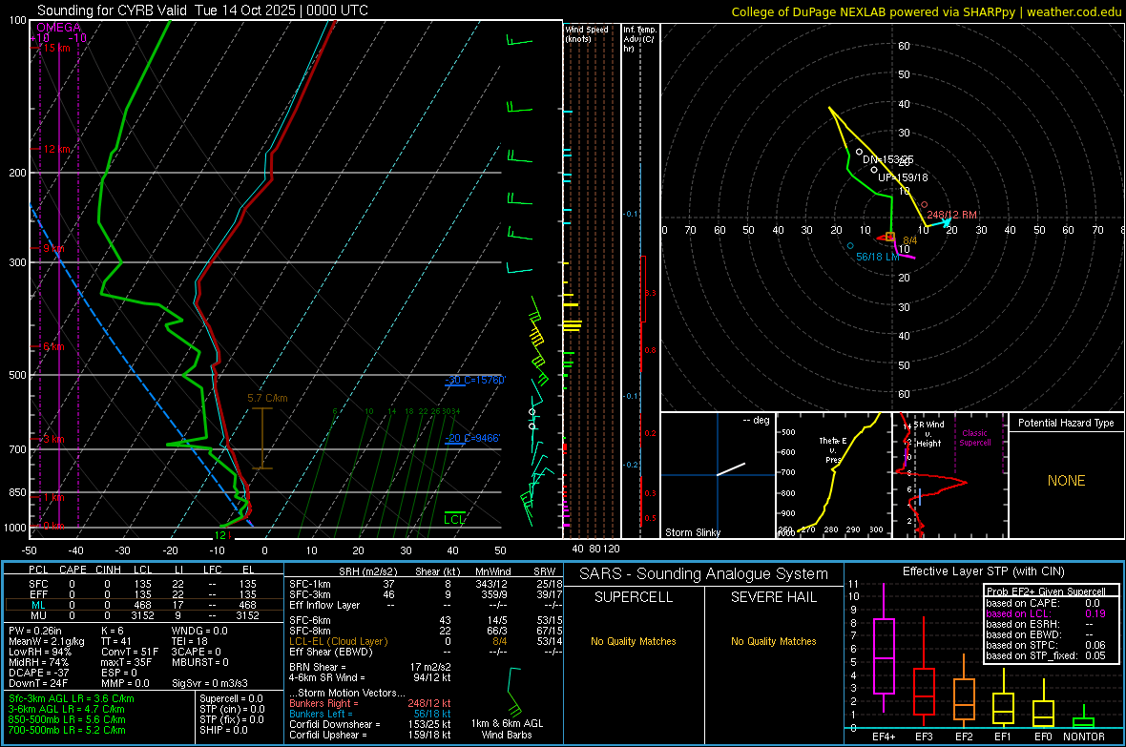Click the '-30 C=15760'' level label

click(x=475, y=380)
